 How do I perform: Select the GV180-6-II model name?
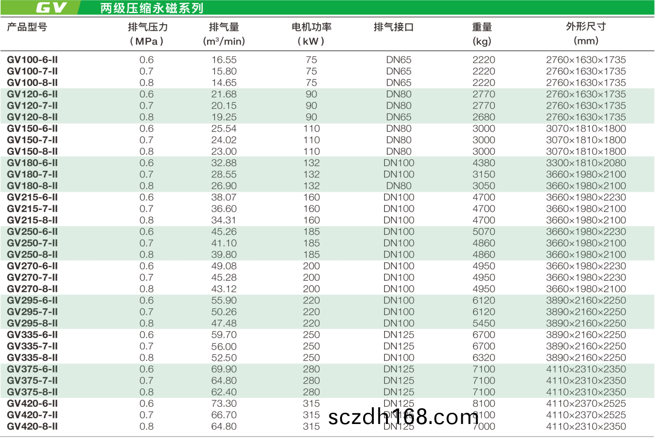click(32, 163)
